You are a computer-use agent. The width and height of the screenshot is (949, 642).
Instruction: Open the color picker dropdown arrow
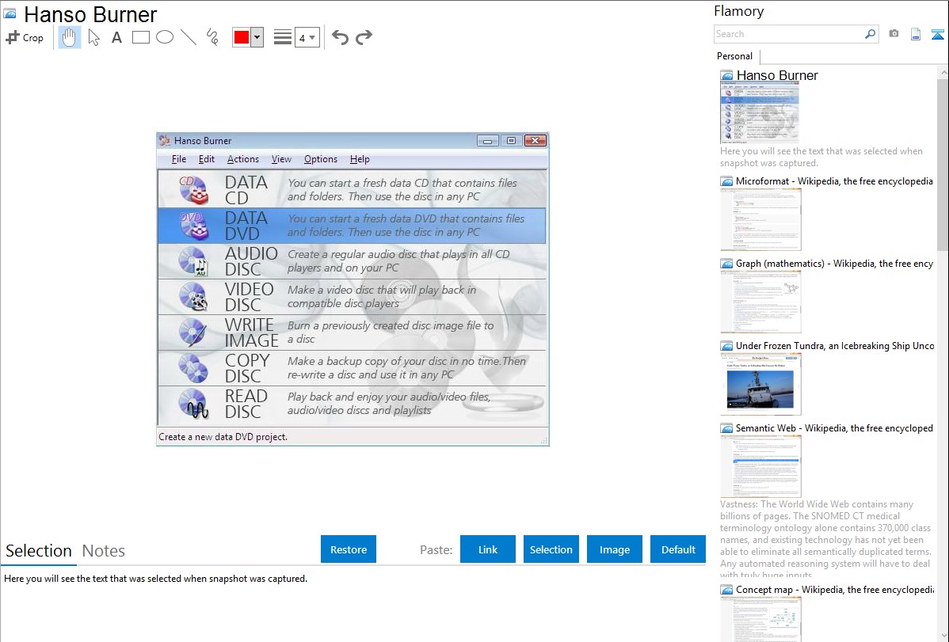pos(257,37)
